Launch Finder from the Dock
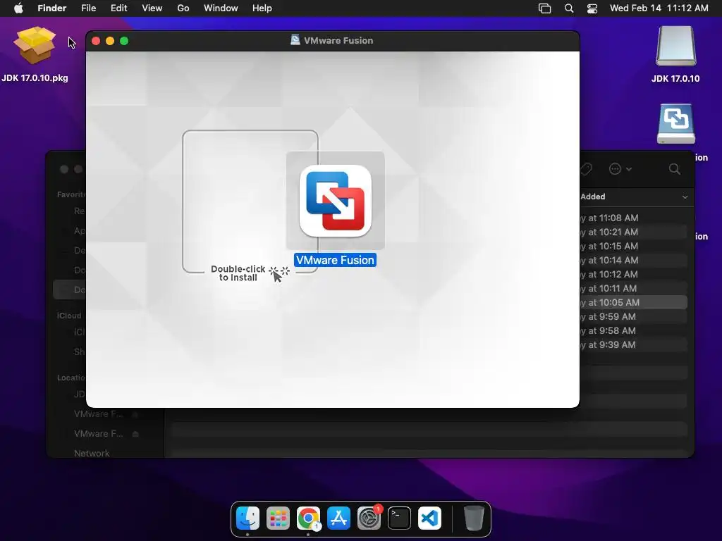This screenshot has width=722, height=541. click(247, 518)
